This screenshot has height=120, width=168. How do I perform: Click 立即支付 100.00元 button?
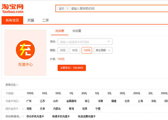tap(72, 68)
